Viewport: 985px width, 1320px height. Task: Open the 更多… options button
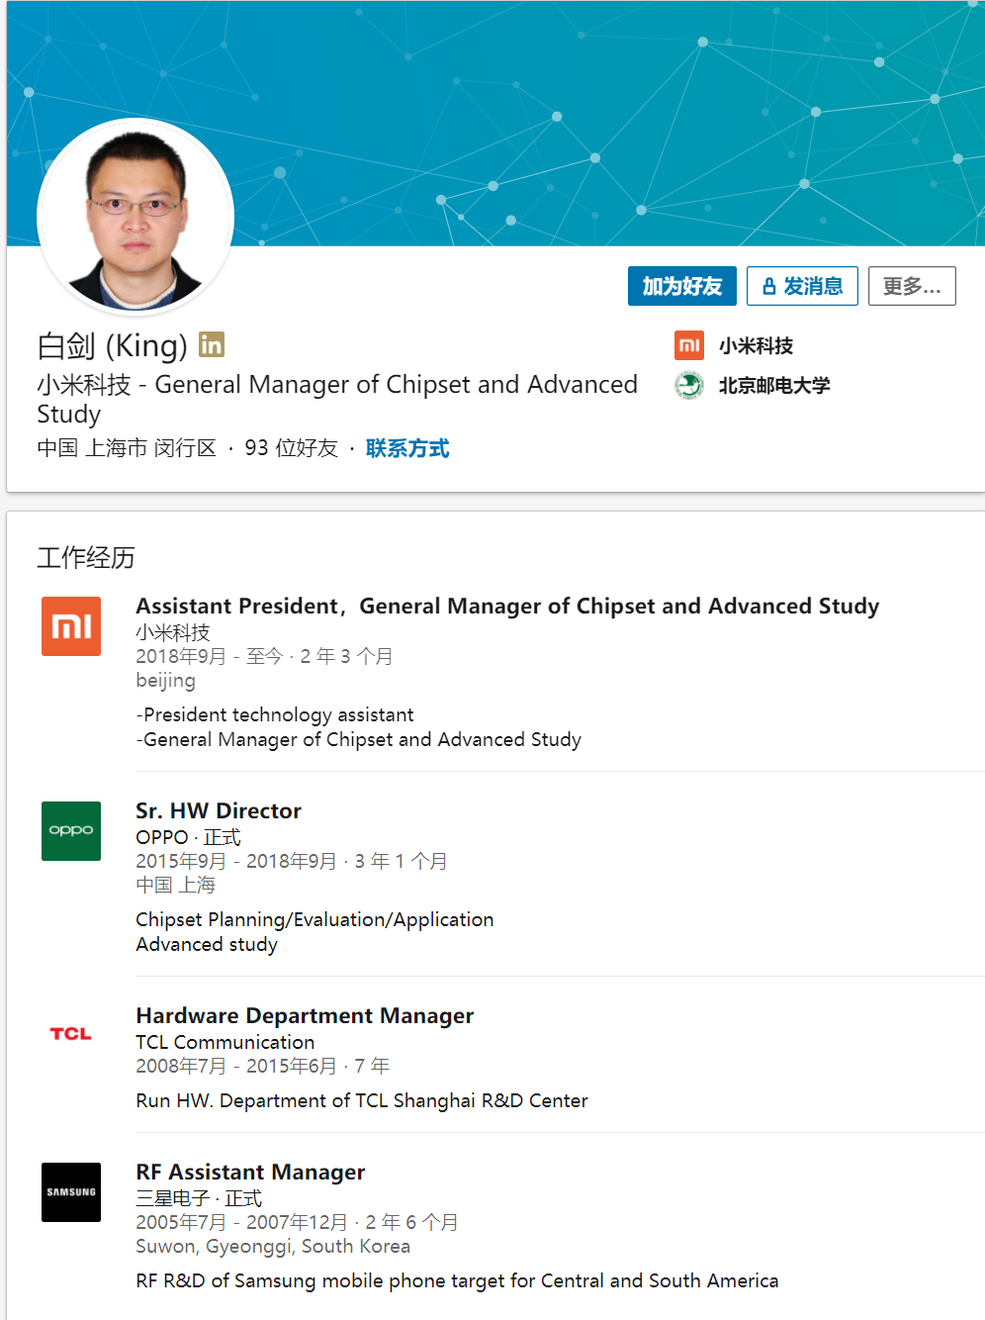(912, 286)
